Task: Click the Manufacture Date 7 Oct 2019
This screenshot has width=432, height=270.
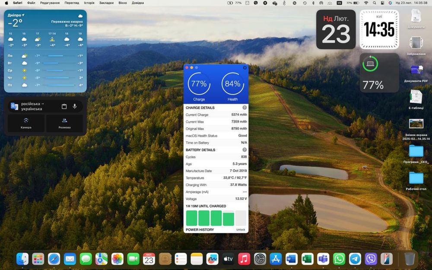Action: (x=238, y=171)
